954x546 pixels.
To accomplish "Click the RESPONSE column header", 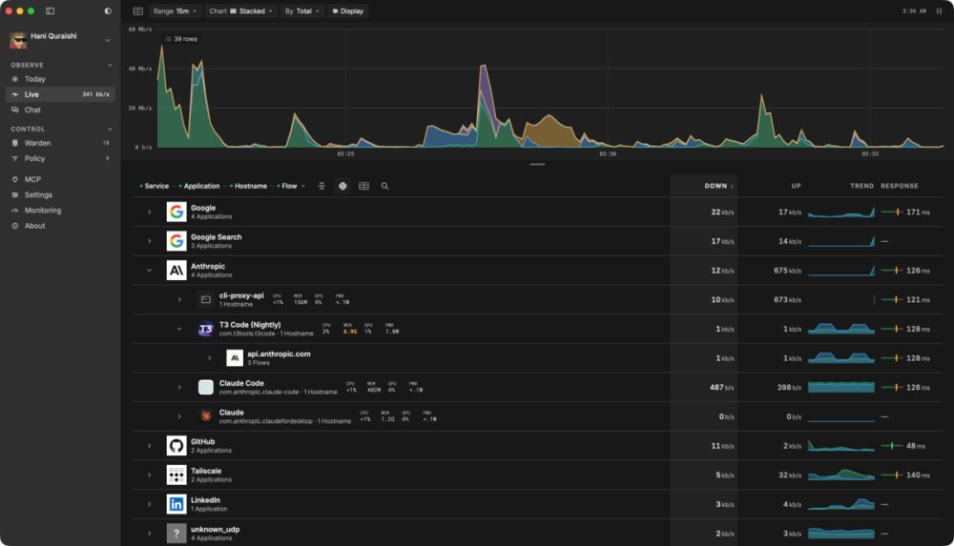I will [900, 186].
